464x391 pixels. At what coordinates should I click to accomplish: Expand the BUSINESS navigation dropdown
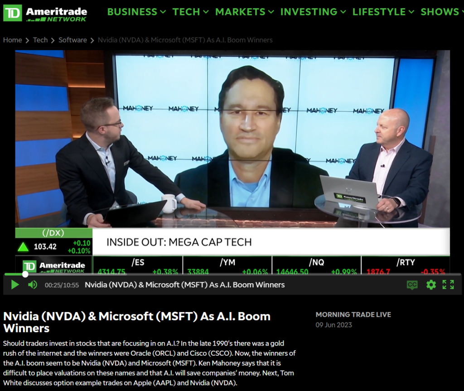pyautogui.click(x=133, y=12)
